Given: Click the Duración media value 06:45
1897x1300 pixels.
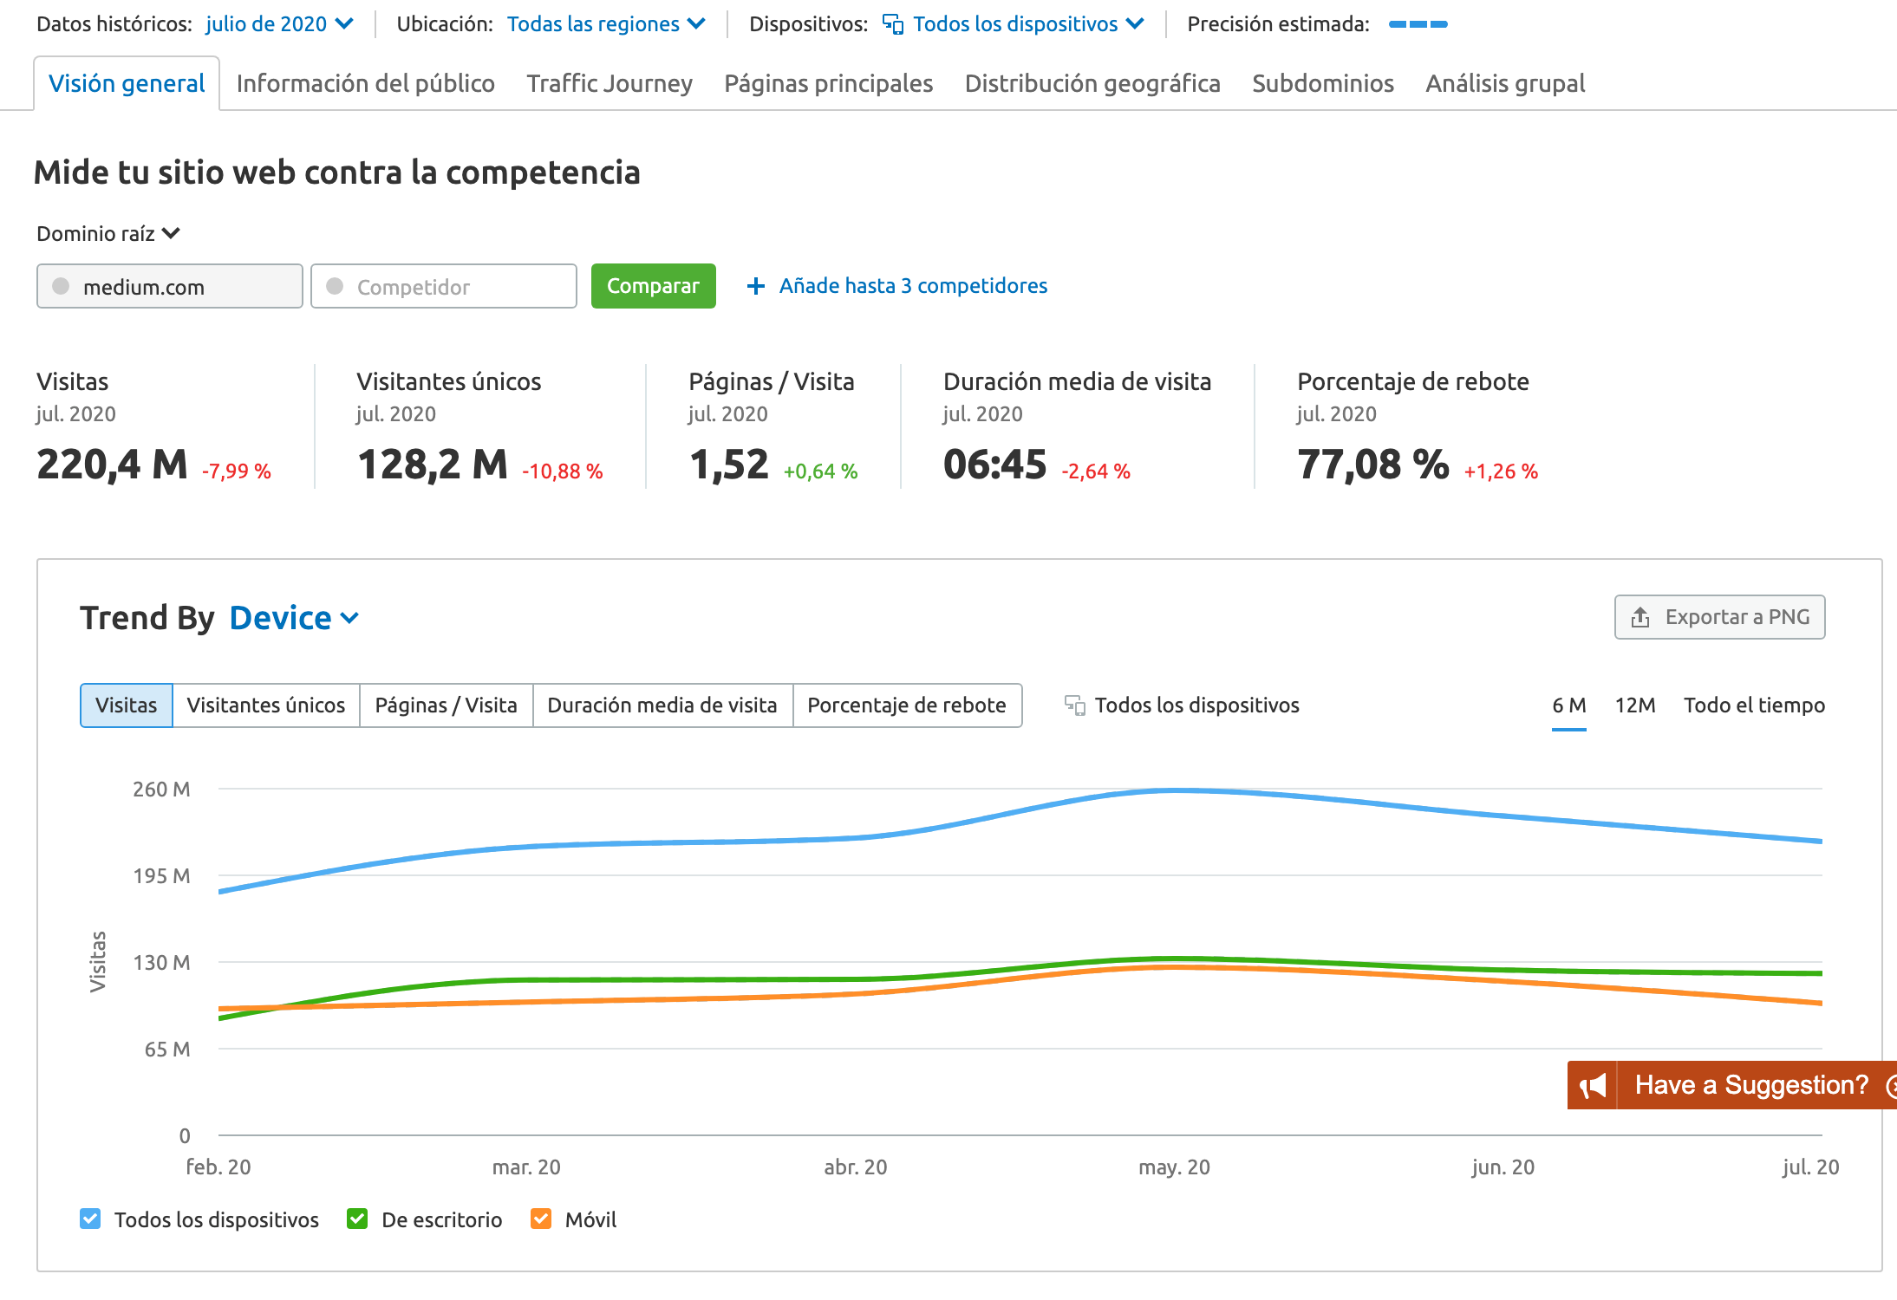Looking at the screenshot, I should (995, 465).
